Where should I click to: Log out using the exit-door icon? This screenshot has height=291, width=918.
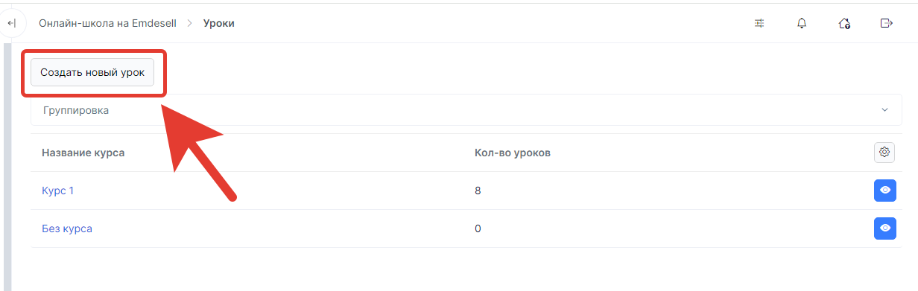(x=887, y=23)
